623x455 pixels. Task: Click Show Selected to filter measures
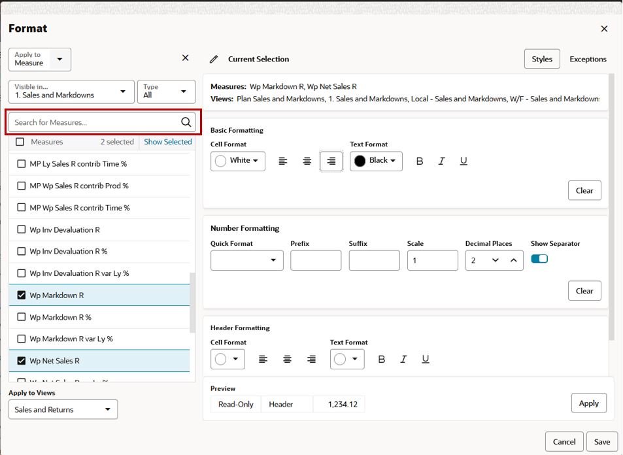coord(167,141)
